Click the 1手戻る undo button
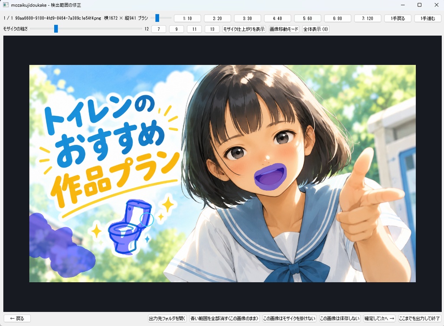Image resolution: width=444 pixels, height=326 pixels. [x=398, y=18]
